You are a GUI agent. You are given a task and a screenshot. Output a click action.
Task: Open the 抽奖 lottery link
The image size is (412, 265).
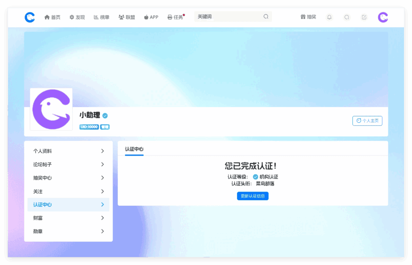click(x=308, y=17)
